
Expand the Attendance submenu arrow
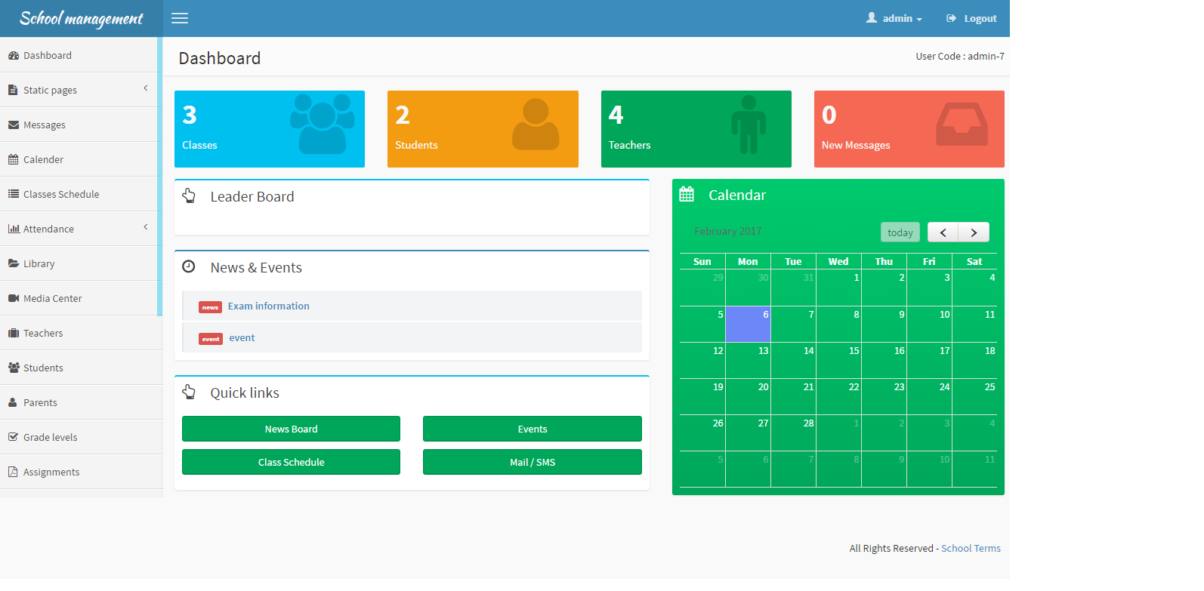click(x=146, y=228)
